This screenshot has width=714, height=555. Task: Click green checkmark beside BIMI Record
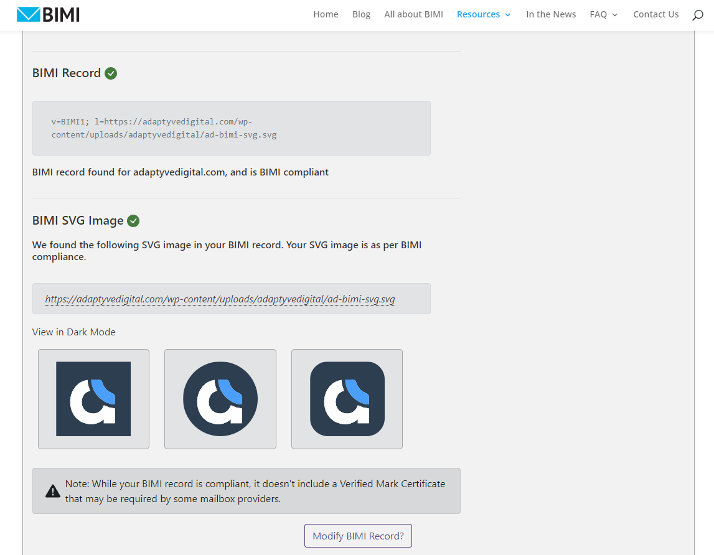111,73
